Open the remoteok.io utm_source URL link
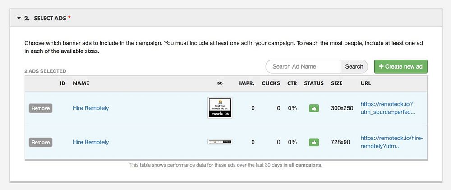Viewport: 451px width, 190px height. point(387,108)
